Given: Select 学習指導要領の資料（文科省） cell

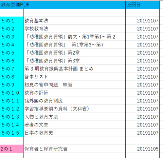Looking at the screenshot, I should click(x=74, y=109).
